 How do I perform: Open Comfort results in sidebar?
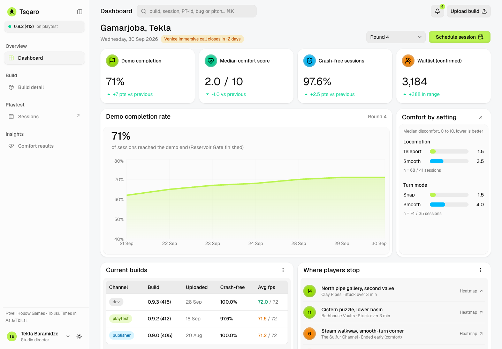pos(44,146)
